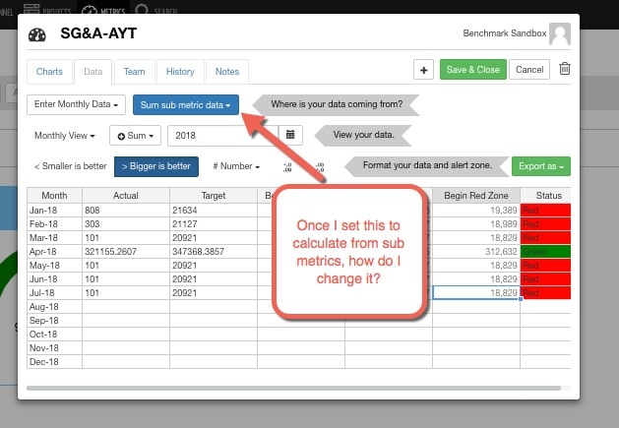Screen dimensions: 619x428
Task: Switch to the History tab
Action: pos(180,72)
